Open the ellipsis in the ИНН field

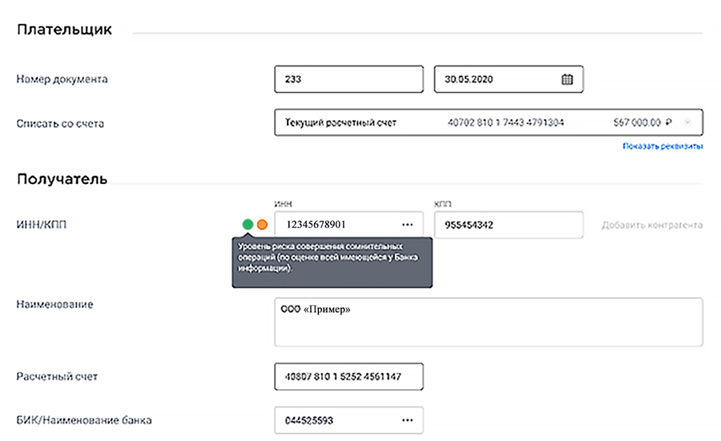[x=408, y=225]
